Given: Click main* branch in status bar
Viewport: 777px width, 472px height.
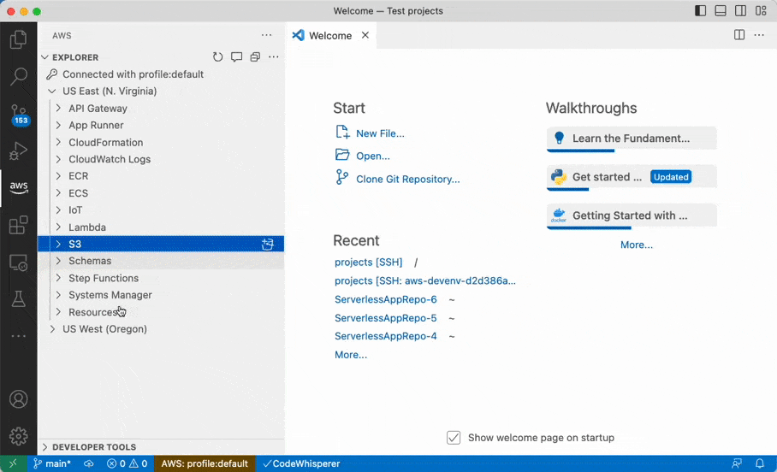Looking at the screenshot, I should click(x=52, y=463).
